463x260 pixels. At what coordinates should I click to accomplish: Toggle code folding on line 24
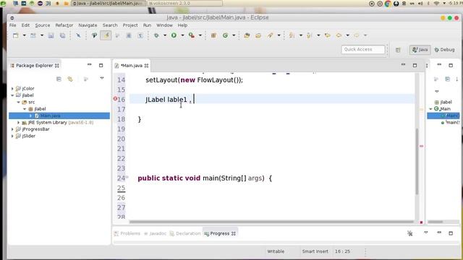coord(127,177)
